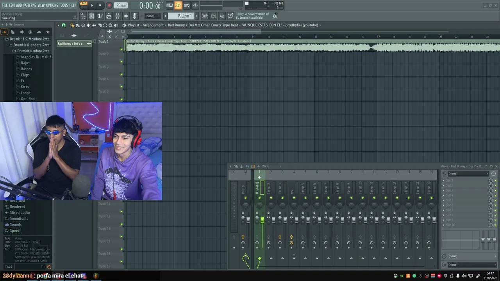Click the typing keyboard to piano icon
Screen dimensions: 500x281
tap(170, 5)
